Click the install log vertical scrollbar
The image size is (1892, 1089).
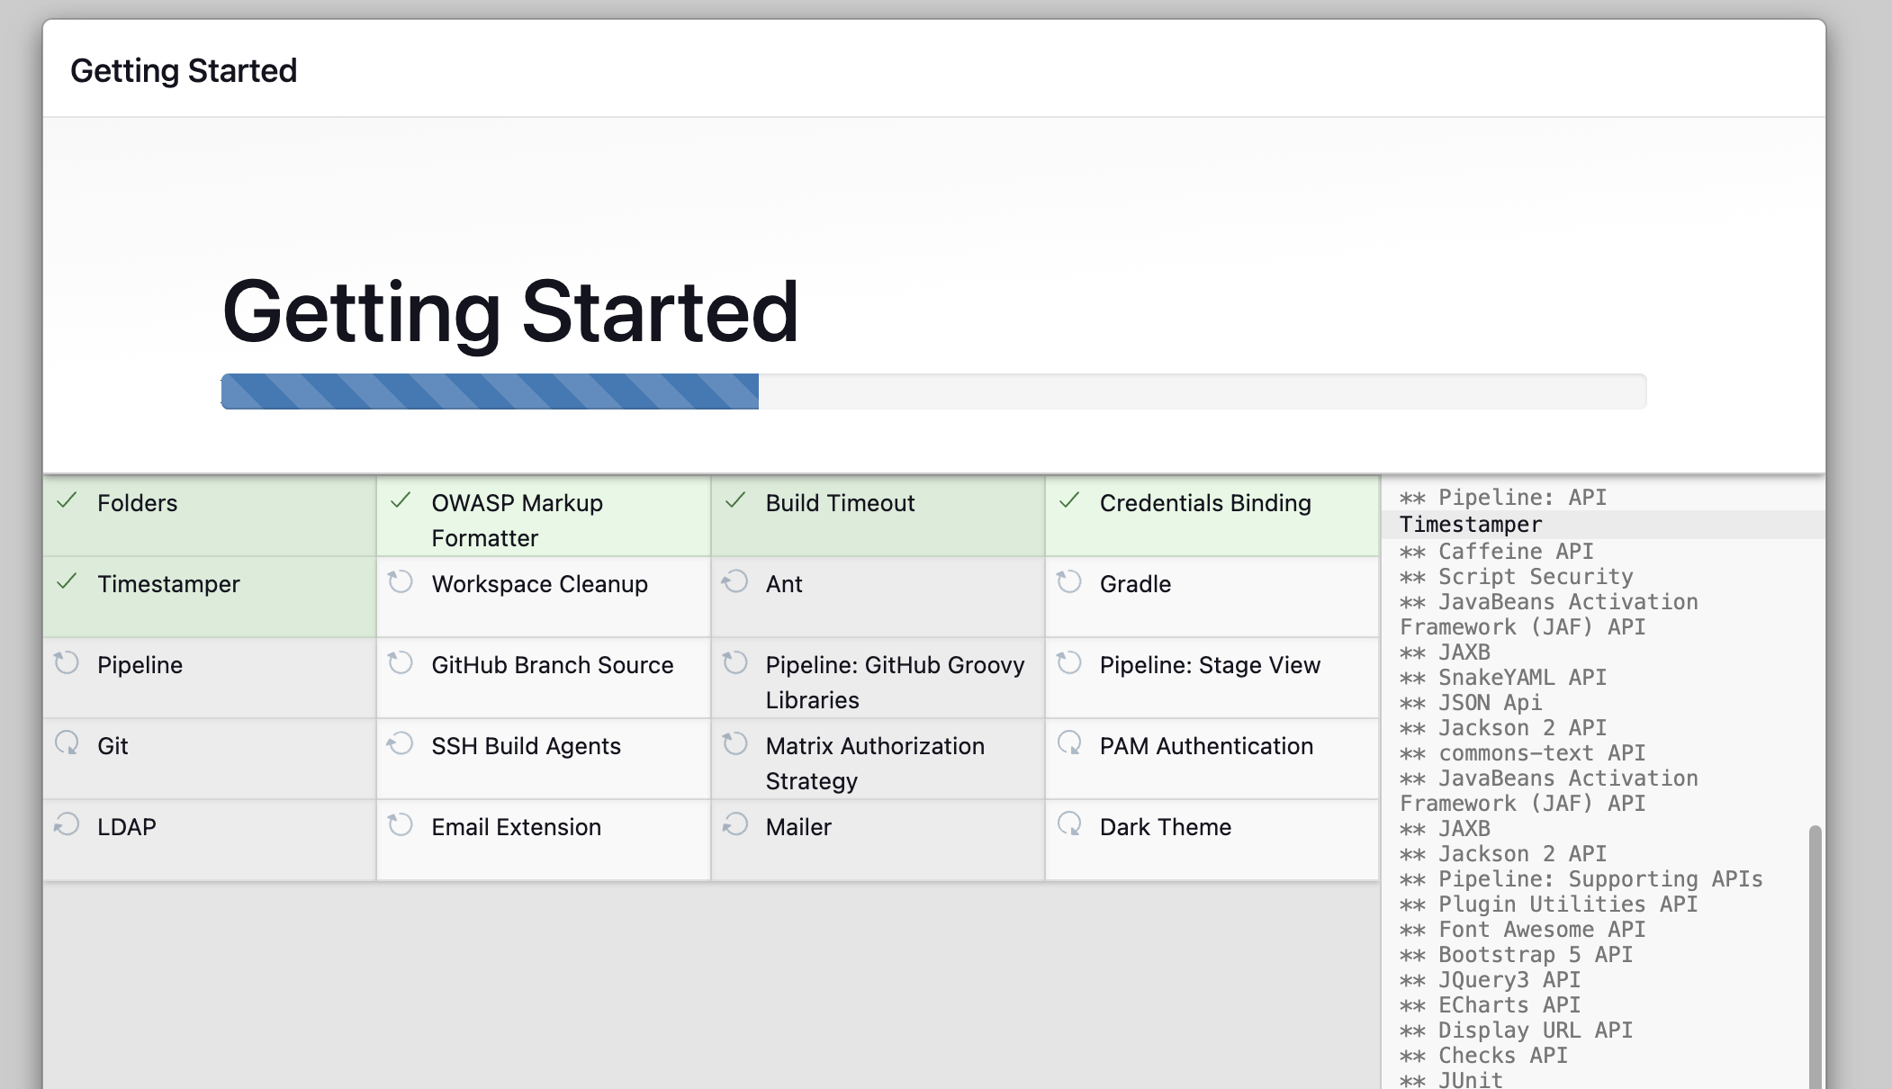pos(1815,957)
